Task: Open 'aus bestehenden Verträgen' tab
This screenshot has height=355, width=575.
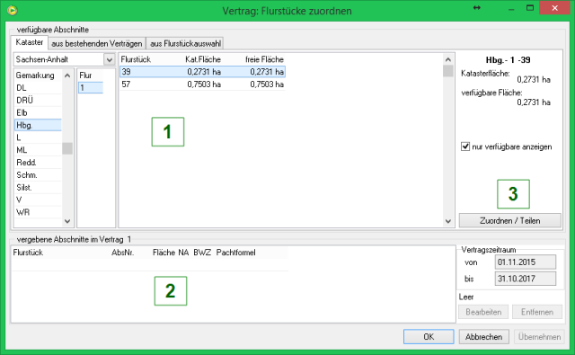Action: pyautogui.click(x=97, y=44)
